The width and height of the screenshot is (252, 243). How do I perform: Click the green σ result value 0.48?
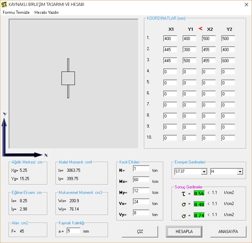coord(199,204)
